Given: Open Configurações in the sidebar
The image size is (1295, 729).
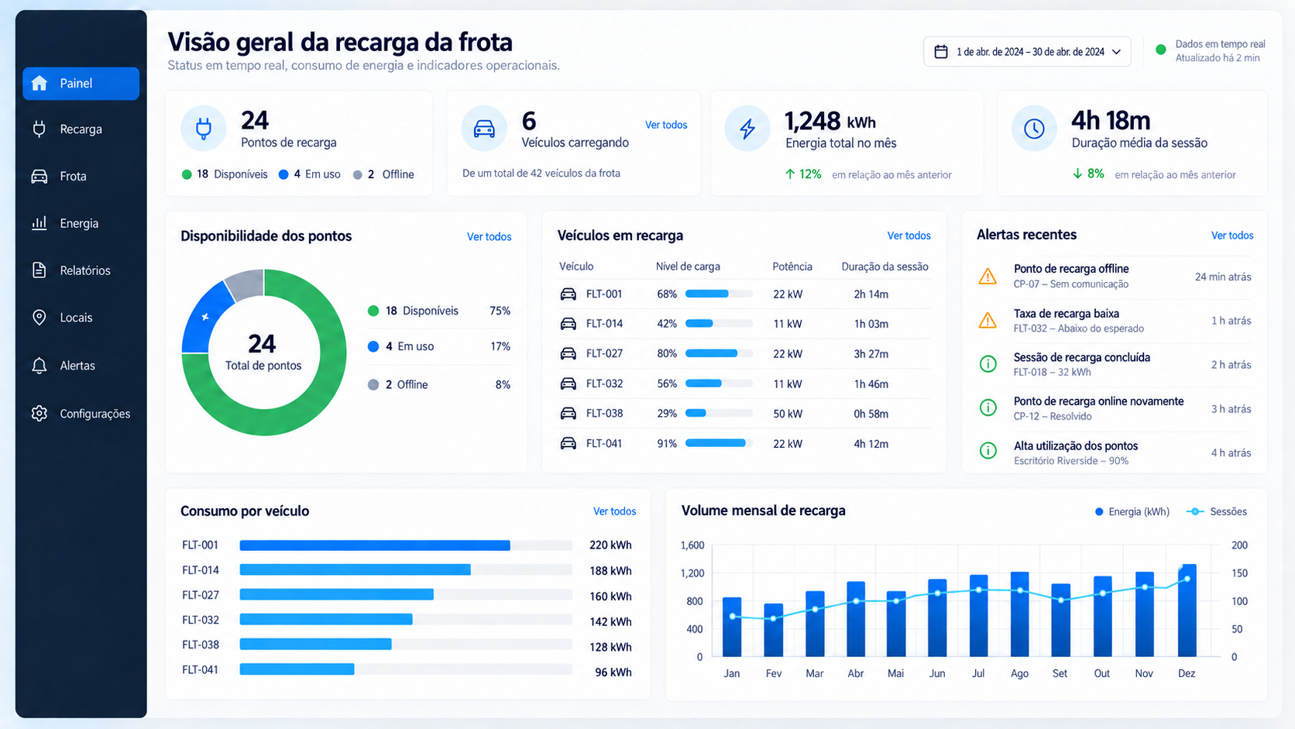Looking at the screenshot, I should tap(81, 414).
